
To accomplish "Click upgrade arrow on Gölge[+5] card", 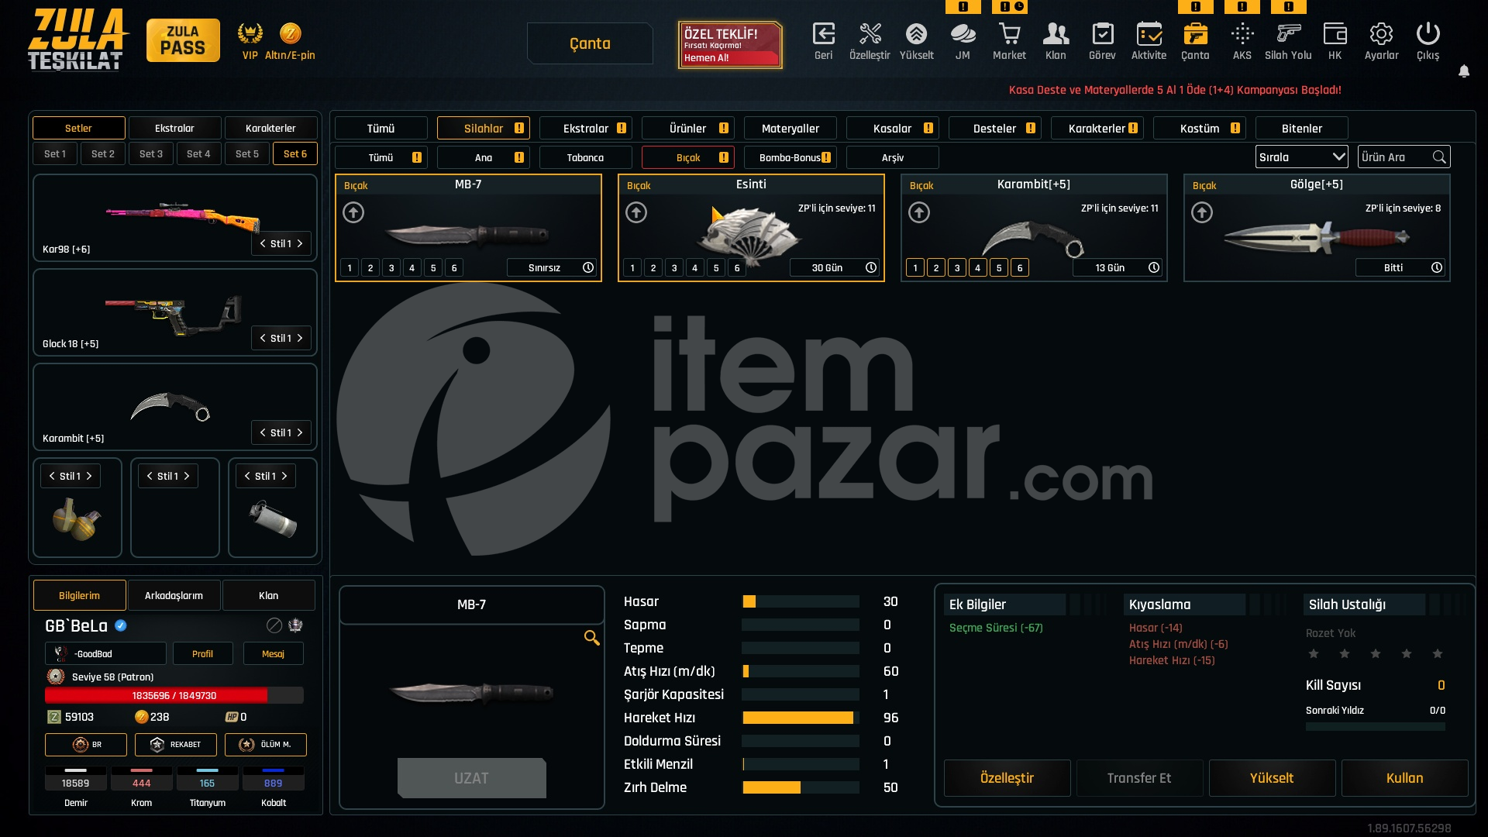I will point(1202,212).
